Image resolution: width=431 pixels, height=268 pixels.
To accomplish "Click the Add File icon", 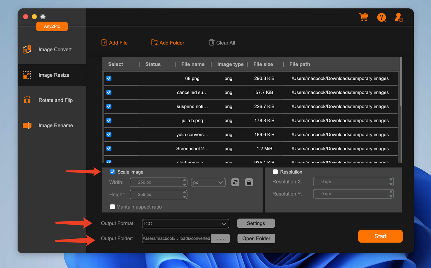I will coord(104,42).
